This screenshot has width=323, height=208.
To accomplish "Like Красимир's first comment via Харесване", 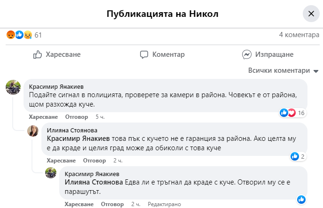I will (x=43, y=116).
